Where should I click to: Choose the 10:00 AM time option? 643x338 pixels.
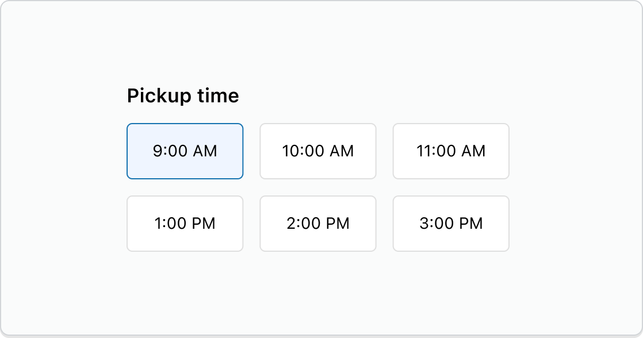318,151
